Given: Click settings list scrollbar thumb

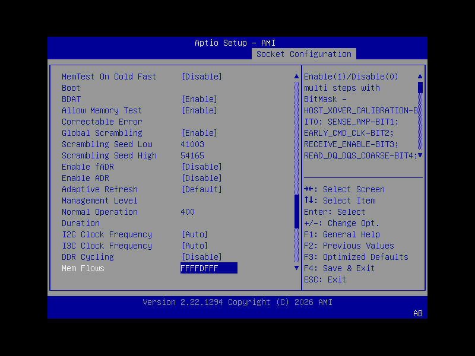Looking at the screenshot, I should (296, 212).
